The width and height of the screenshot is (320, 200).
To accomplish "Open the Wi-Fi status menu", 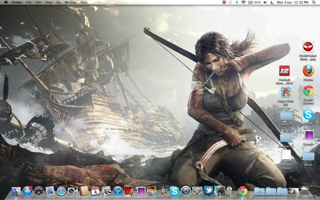I will pyautogui.click(x=243, y=2).
